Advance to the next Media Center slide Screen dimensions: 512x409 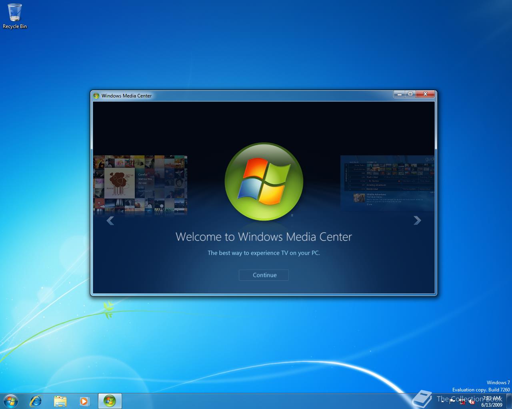point(417,220)
